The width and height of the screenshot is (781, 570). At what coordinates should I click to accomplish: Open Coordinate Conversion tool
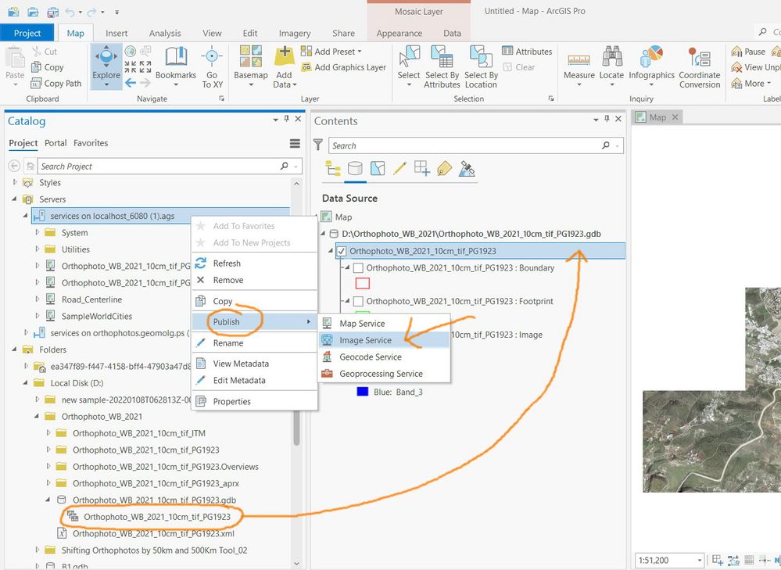click(700, 66)
